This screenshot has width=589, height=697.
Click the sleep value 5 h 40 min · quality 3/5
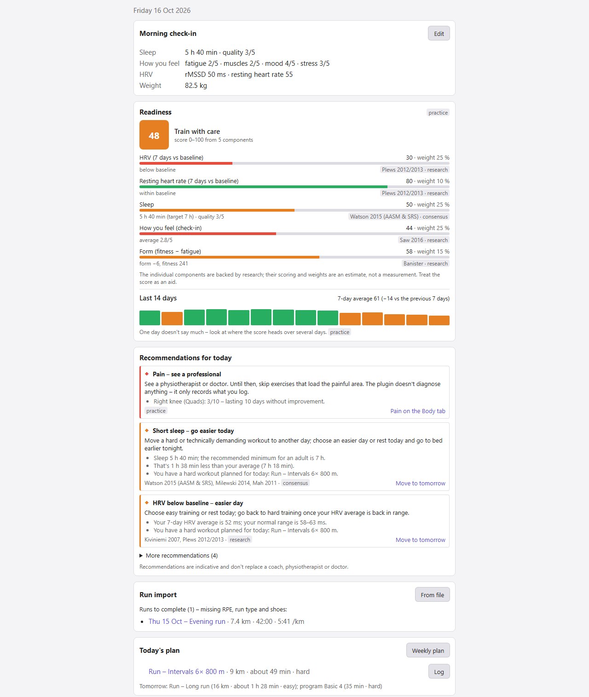(x=220, y=52)
